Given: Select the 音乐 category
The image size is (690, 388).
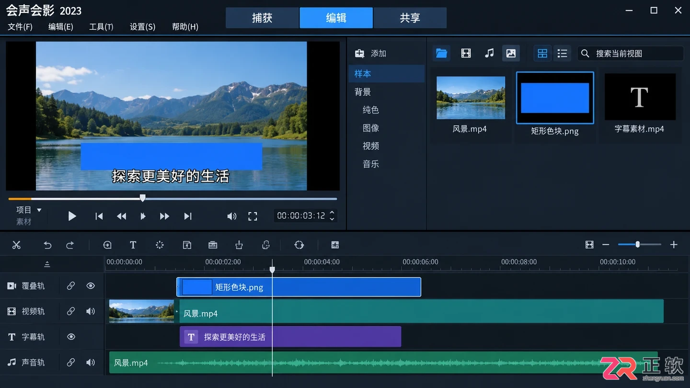Looking at the screenshot, I should (371, 164).
